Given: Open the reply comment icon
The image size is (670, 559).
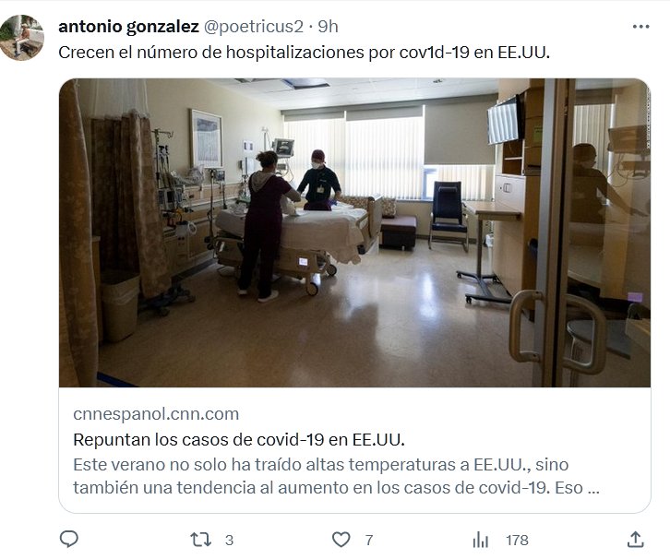Looking at the screenshot, I should pyautogui.click(x=69, y=540).
